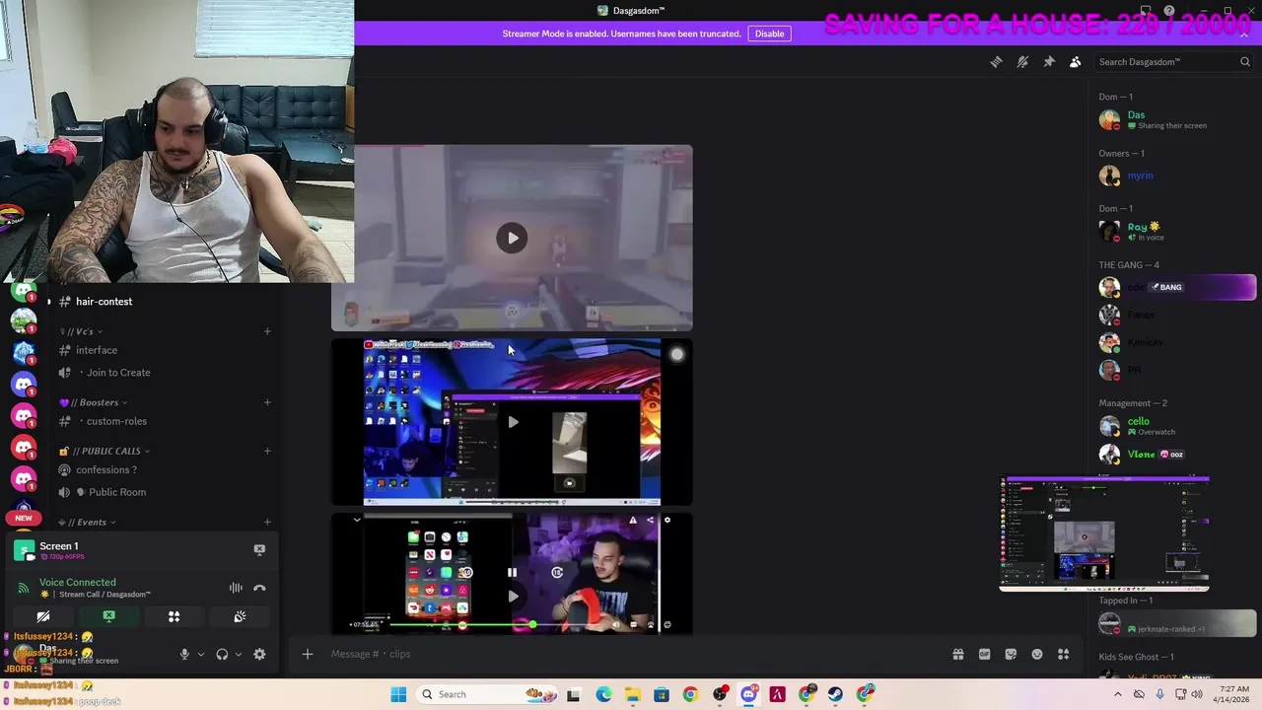Open emoji picker
Viewport: 1262px width, 710px height.
pyautogui.click(x=1037, y=654)
